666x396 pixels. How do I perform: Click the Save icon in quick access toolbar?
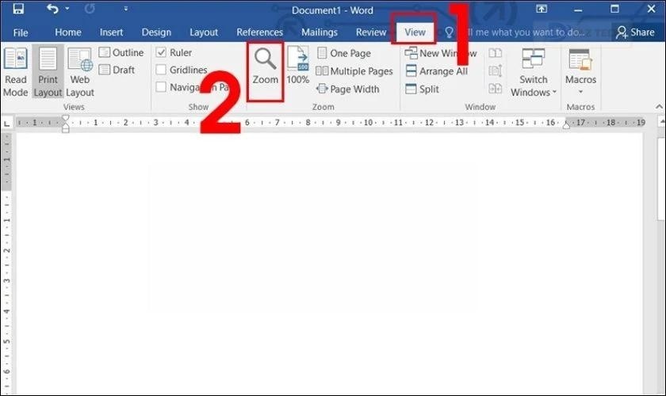pyautogui.click(x=18, y=9)
